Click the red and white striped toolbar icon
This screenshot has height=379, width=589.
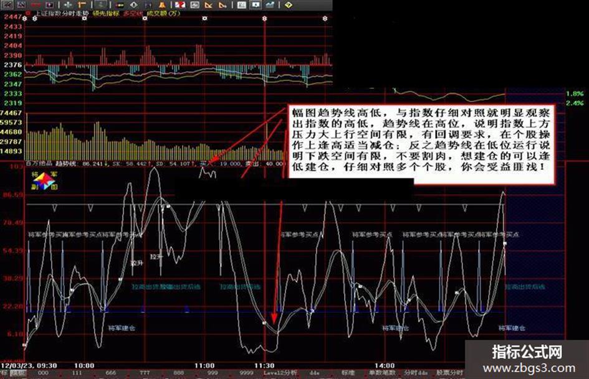(180, 5)
